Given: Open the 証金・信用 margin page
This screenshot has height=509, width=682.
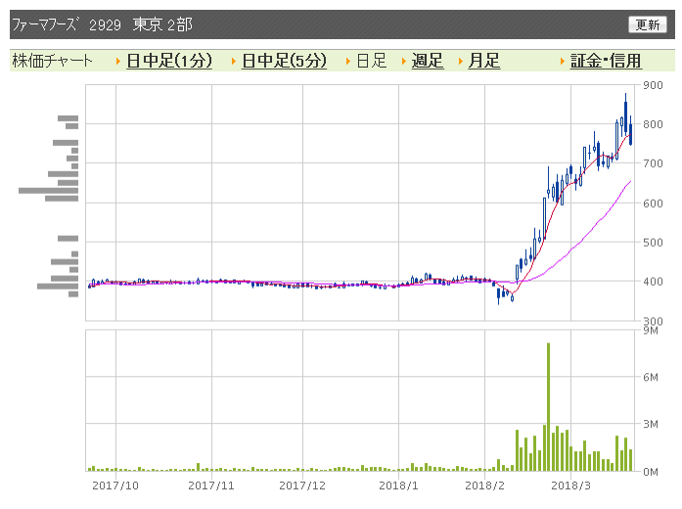Looking at the screenshot, I should click(x=606, y=61).
